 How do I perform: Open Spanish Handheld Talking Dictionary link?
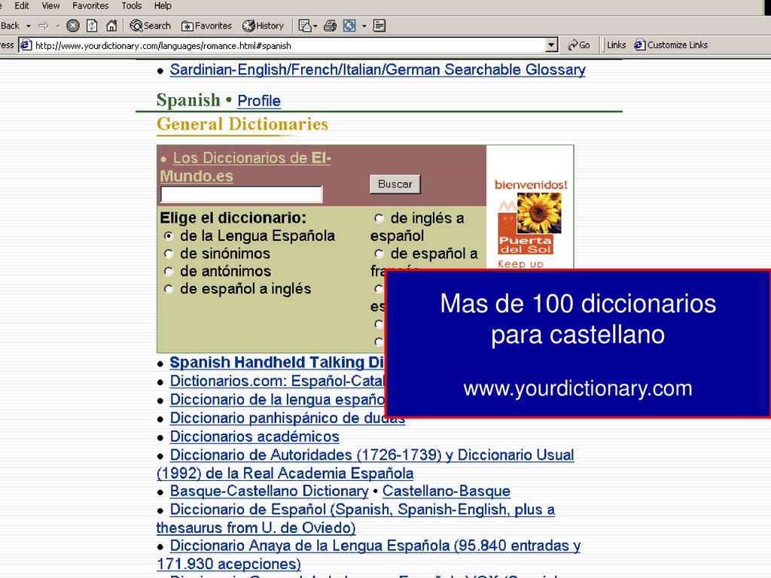[x=277, y=362]
